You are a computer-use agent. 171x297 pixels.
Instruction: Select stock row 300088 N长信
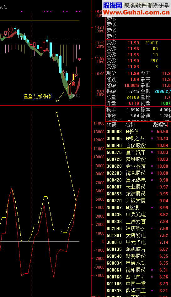(x=138, y=132)
